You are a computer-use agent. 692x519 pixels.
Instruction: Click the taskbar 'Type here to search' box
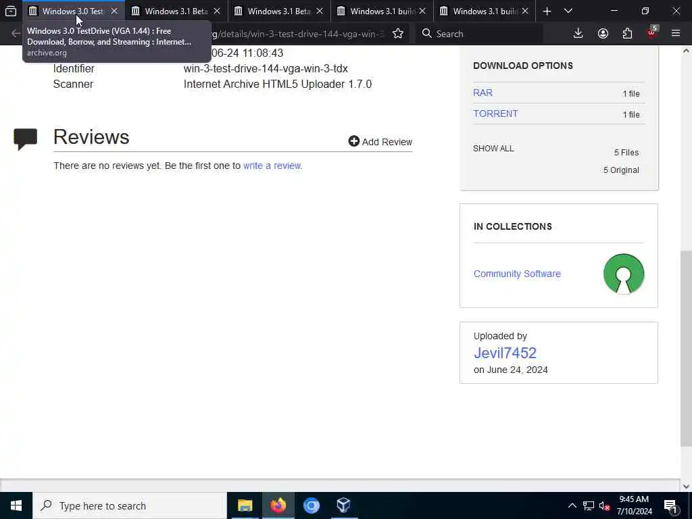tap(129, 505)
